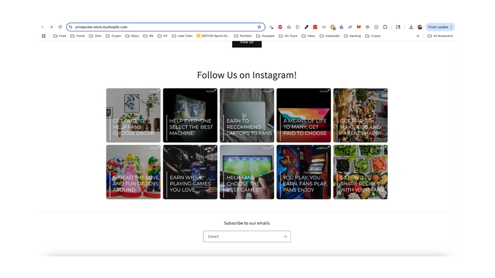Go back to the previous page
495x278 pixels.
43,27
